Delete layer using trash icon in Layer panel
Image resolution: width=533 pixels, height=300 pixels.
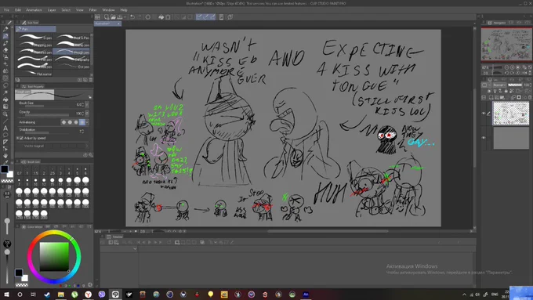click(530, 97)
